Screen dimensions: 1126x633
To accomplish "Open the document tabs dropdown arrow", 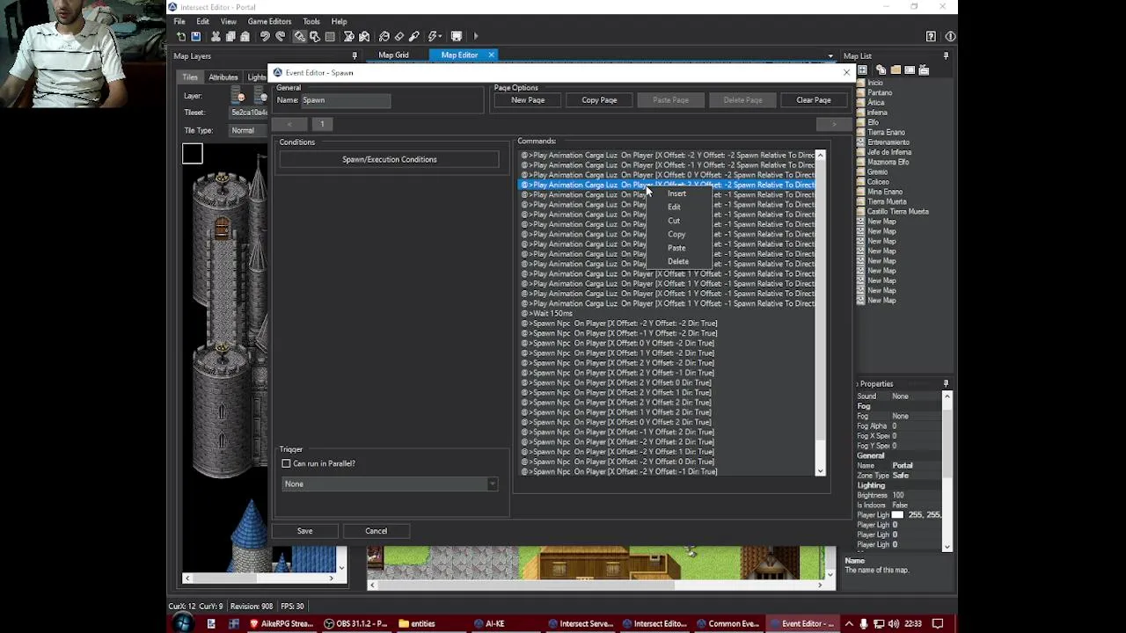I will [x=830, y=56].
